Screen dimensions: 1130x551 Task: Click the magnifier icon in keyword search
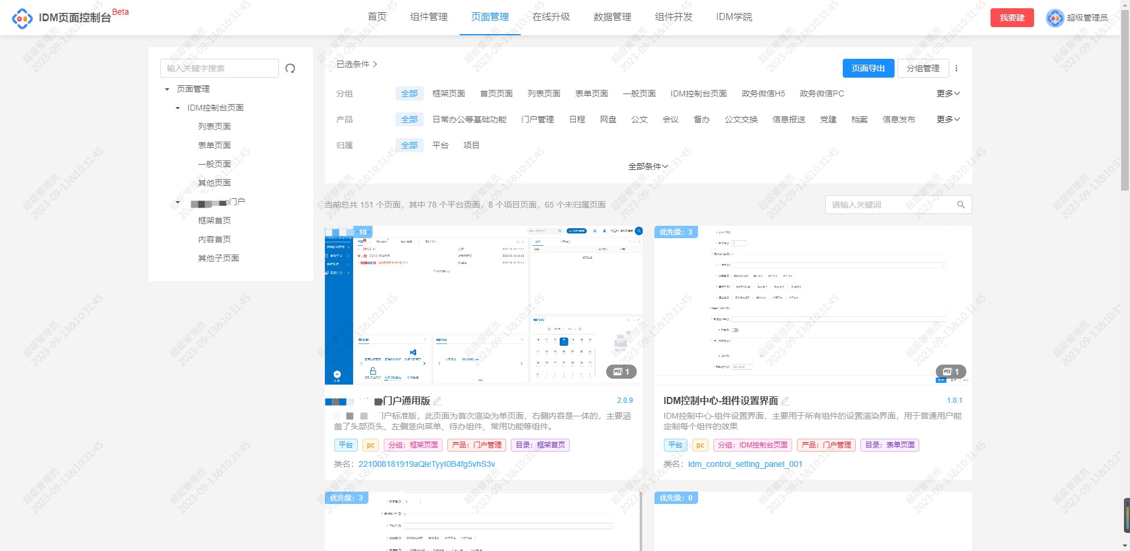[960, 205]
